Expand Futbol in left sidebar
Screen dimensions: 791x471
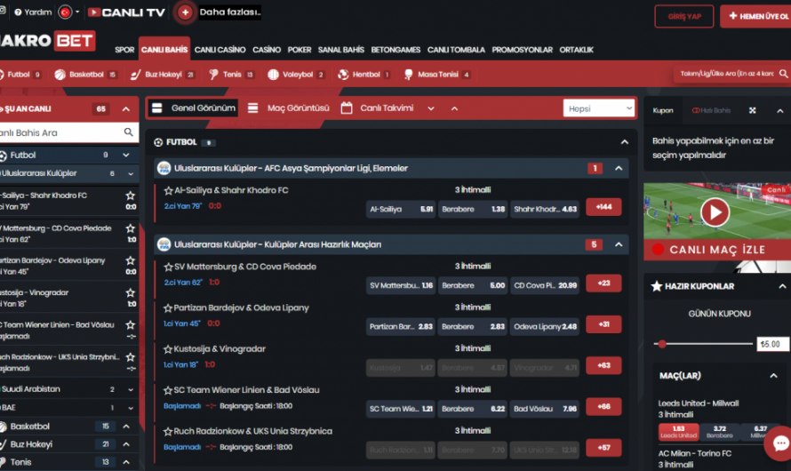coord(126,156)
